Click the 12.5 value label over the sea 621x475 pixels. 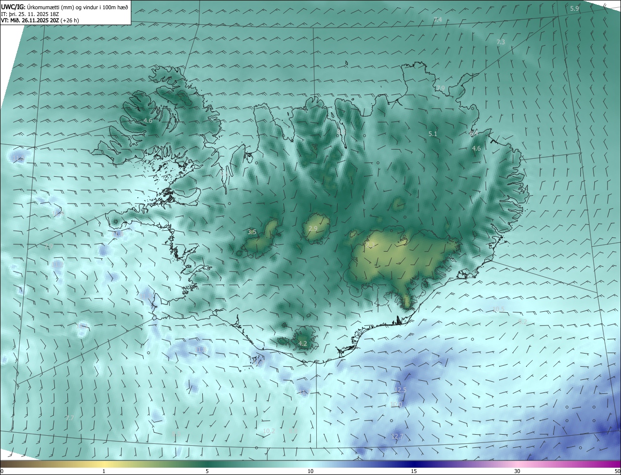point(400,390)
